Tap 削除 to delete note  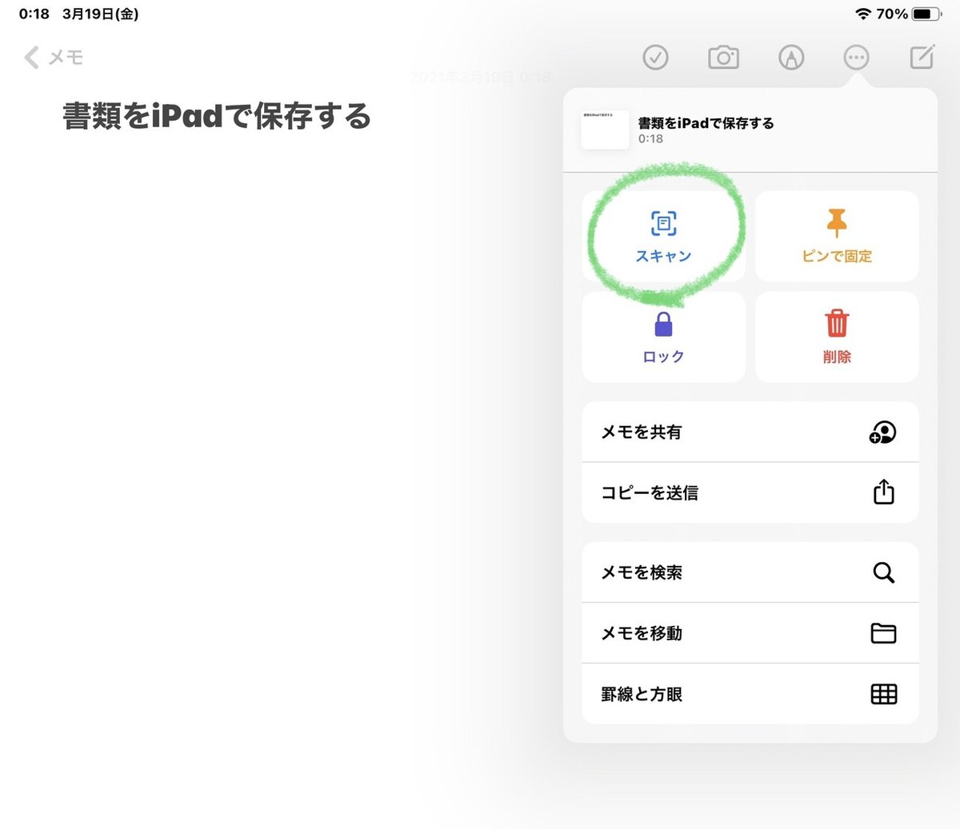837,337
